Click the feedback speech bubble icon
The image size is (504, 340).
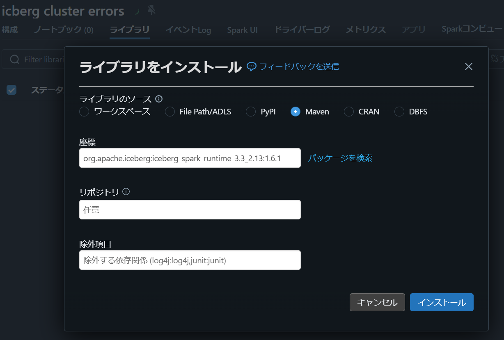point(251,66)
